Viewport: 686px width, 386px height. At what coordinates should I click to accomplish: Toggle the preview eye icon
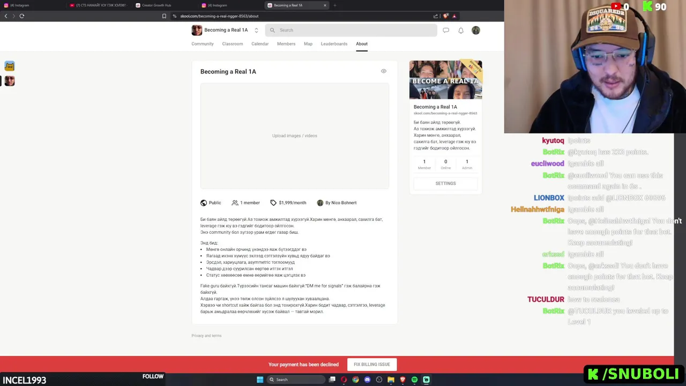tap(384, 71)
